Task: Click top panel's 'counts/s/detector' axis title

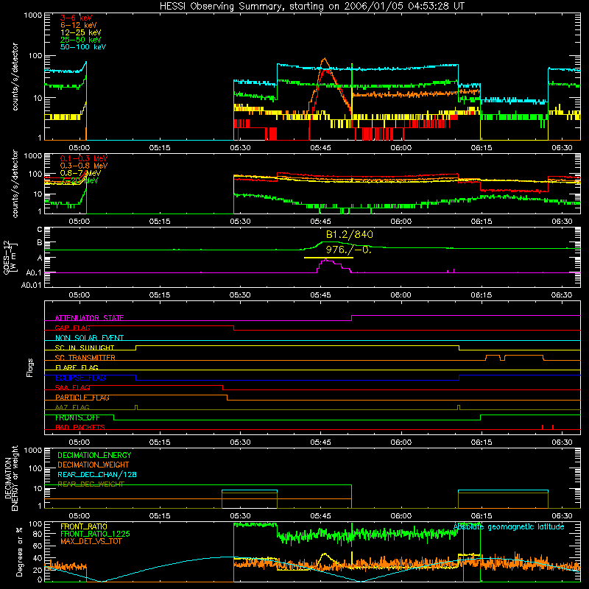Action: (x=15, y=77)
